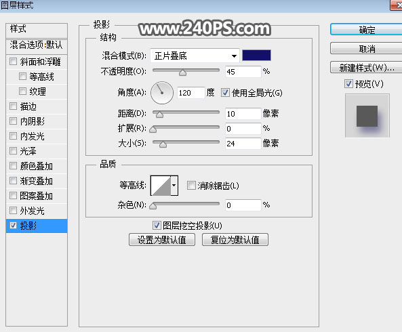Tick the 纹理 checkbox
The image size is (402, 332).
pos(22,91)
